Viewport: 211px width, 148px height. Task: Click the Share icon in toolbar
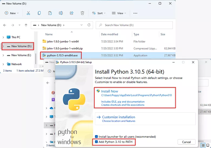click(x=72, y=13)
